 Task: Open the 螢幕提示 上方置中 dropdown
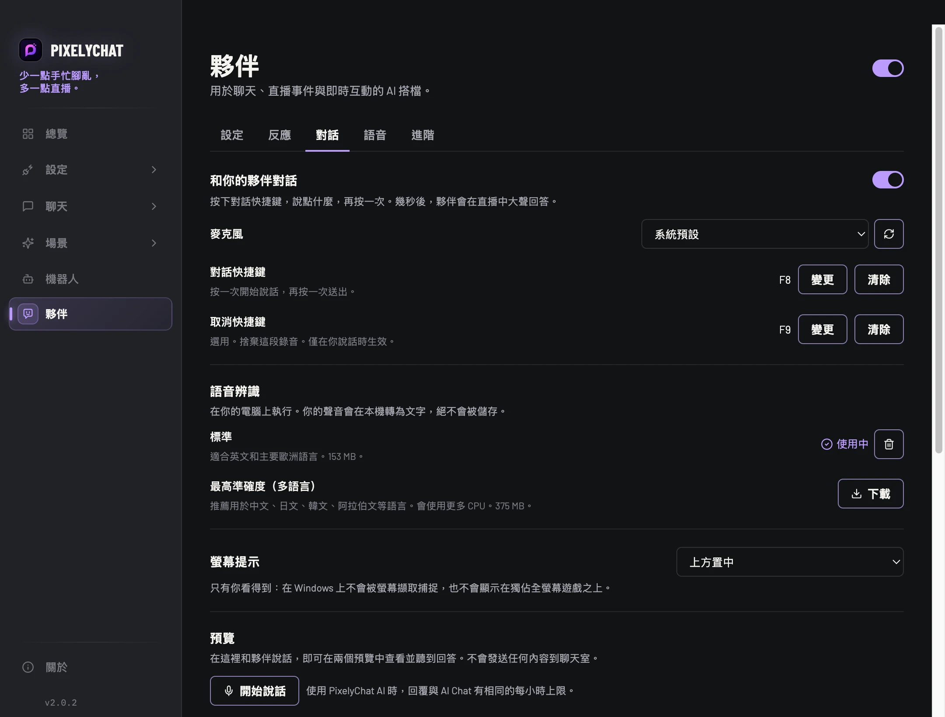790,562
